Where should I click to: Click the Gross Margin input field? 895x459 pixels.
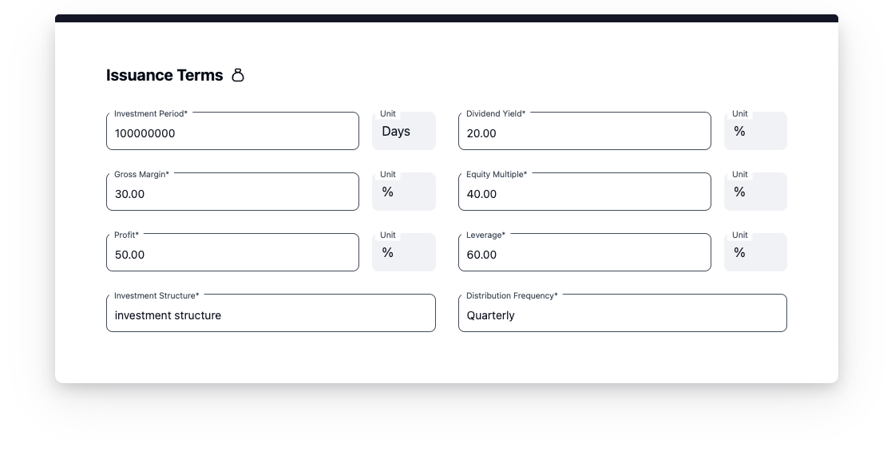click(x=232, y=193)
